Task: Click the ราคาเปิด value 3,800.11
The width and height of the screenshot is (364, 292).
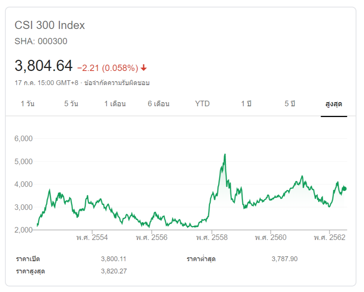Action: (x=114, y=259)
